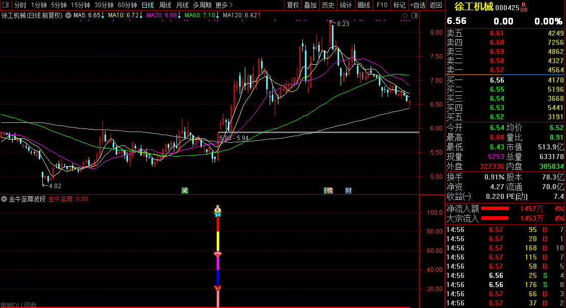Click the 8.23 high price label

pyautogui.click(x=343, y=24)
